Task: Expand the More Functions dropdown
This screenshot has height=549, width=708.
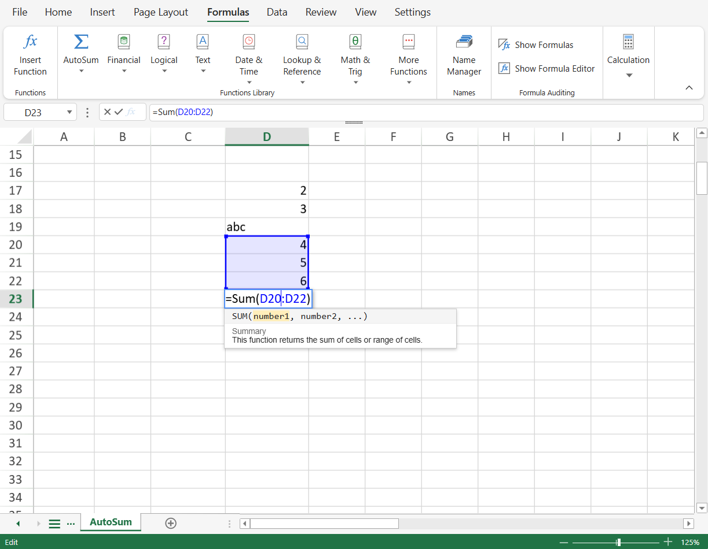Action: tap(409, 83)
